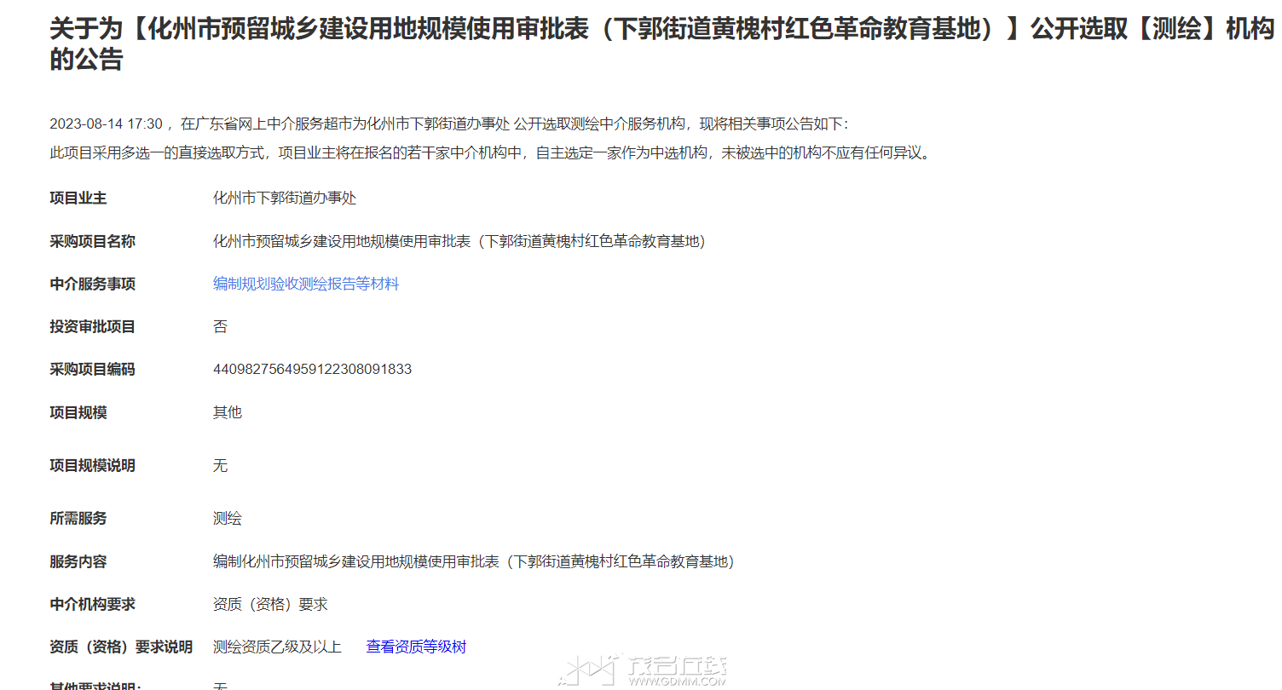This screenshot has height=690, width=1282.
Task: Click the 项目规模说明 field label
Action: pos(93,465)
